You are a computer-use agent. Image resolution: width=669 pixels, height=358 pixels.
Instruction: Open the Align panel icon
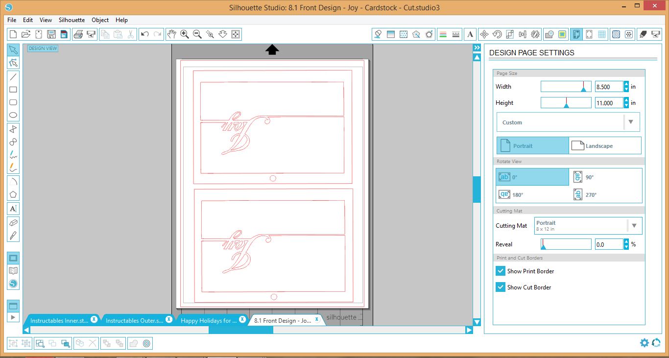coord(523,34)
